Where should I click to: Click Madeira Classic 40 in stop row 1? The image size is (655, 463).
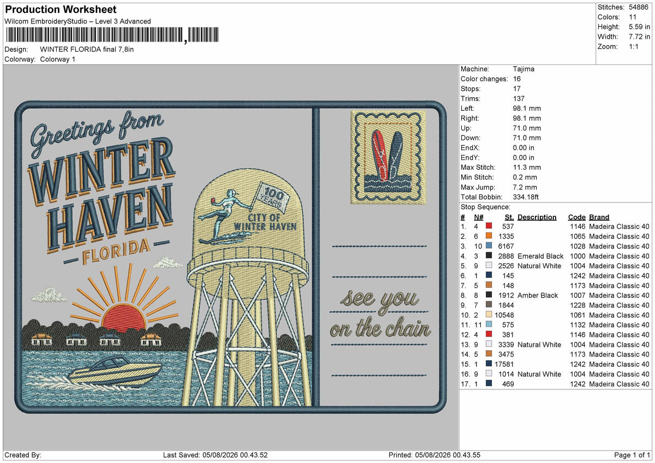pyautogui.click(x=619, y=226)
